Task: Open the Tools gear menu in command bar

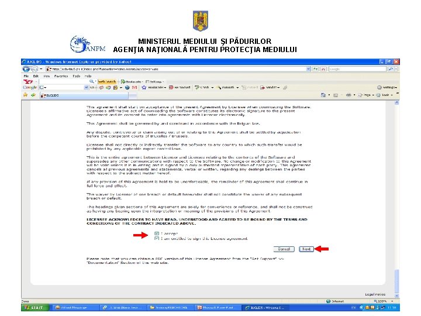Action: [385, 95]
